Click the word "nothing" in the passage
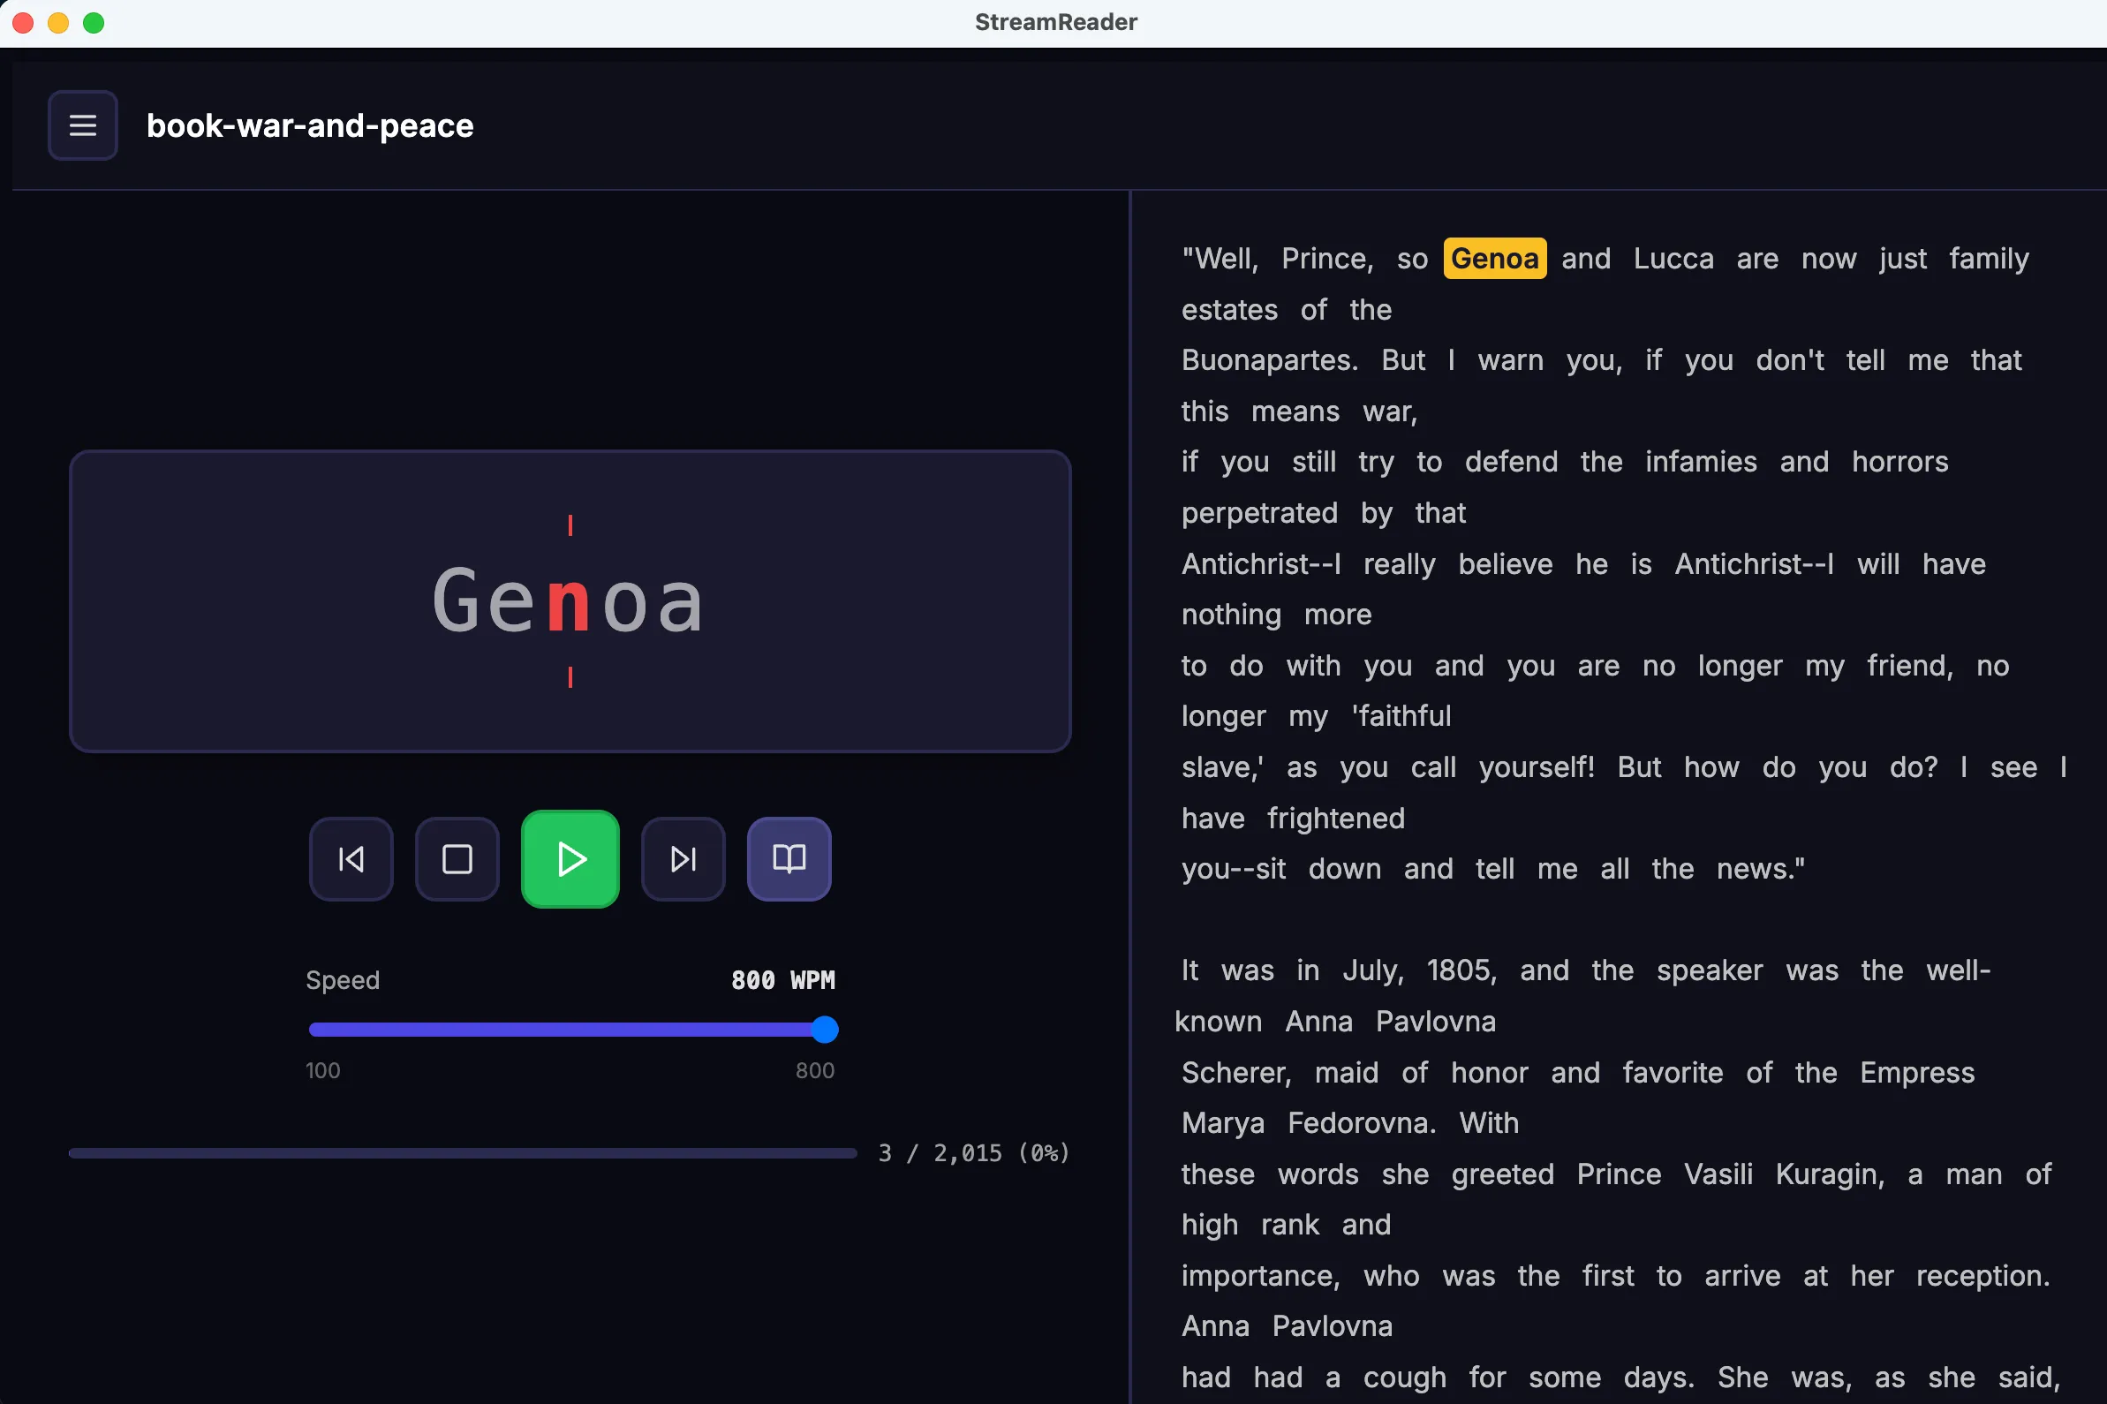Viewport: 2107px width, 1404px height. click(x=1231, y=615)
